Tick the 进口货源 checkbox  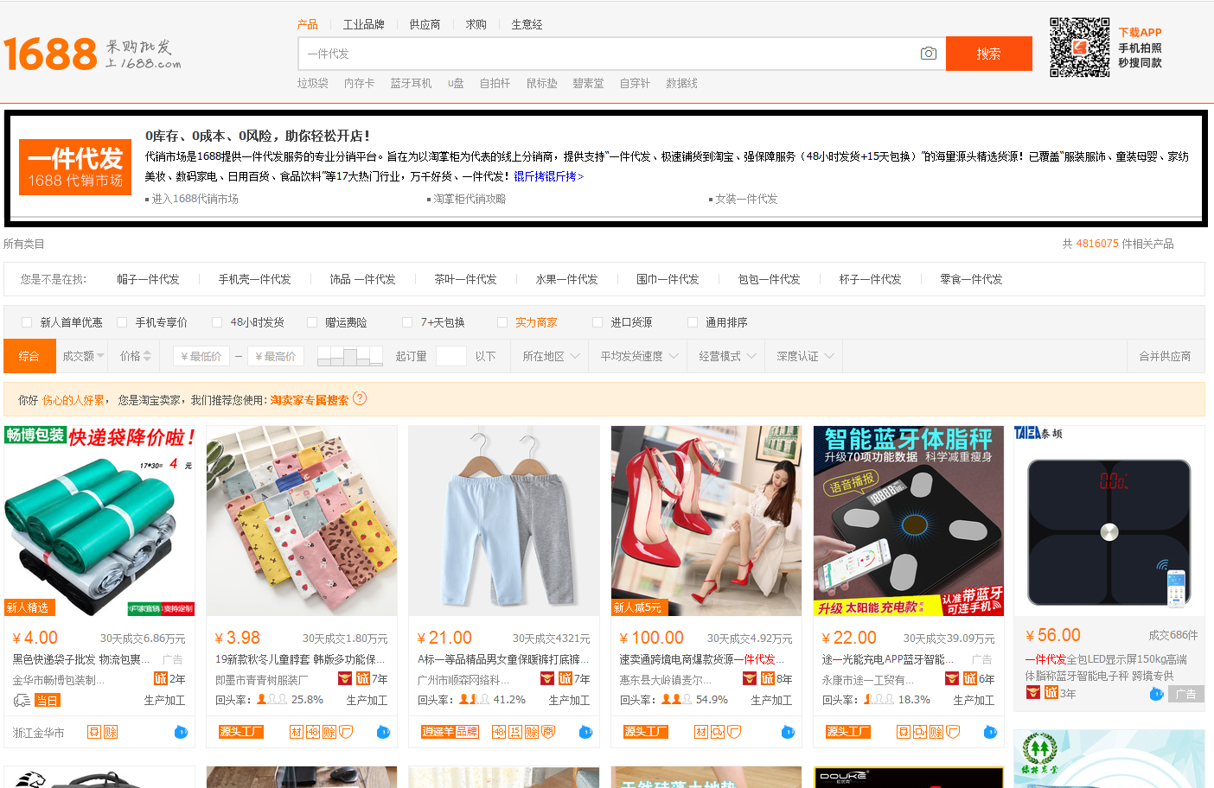(597, 322)
